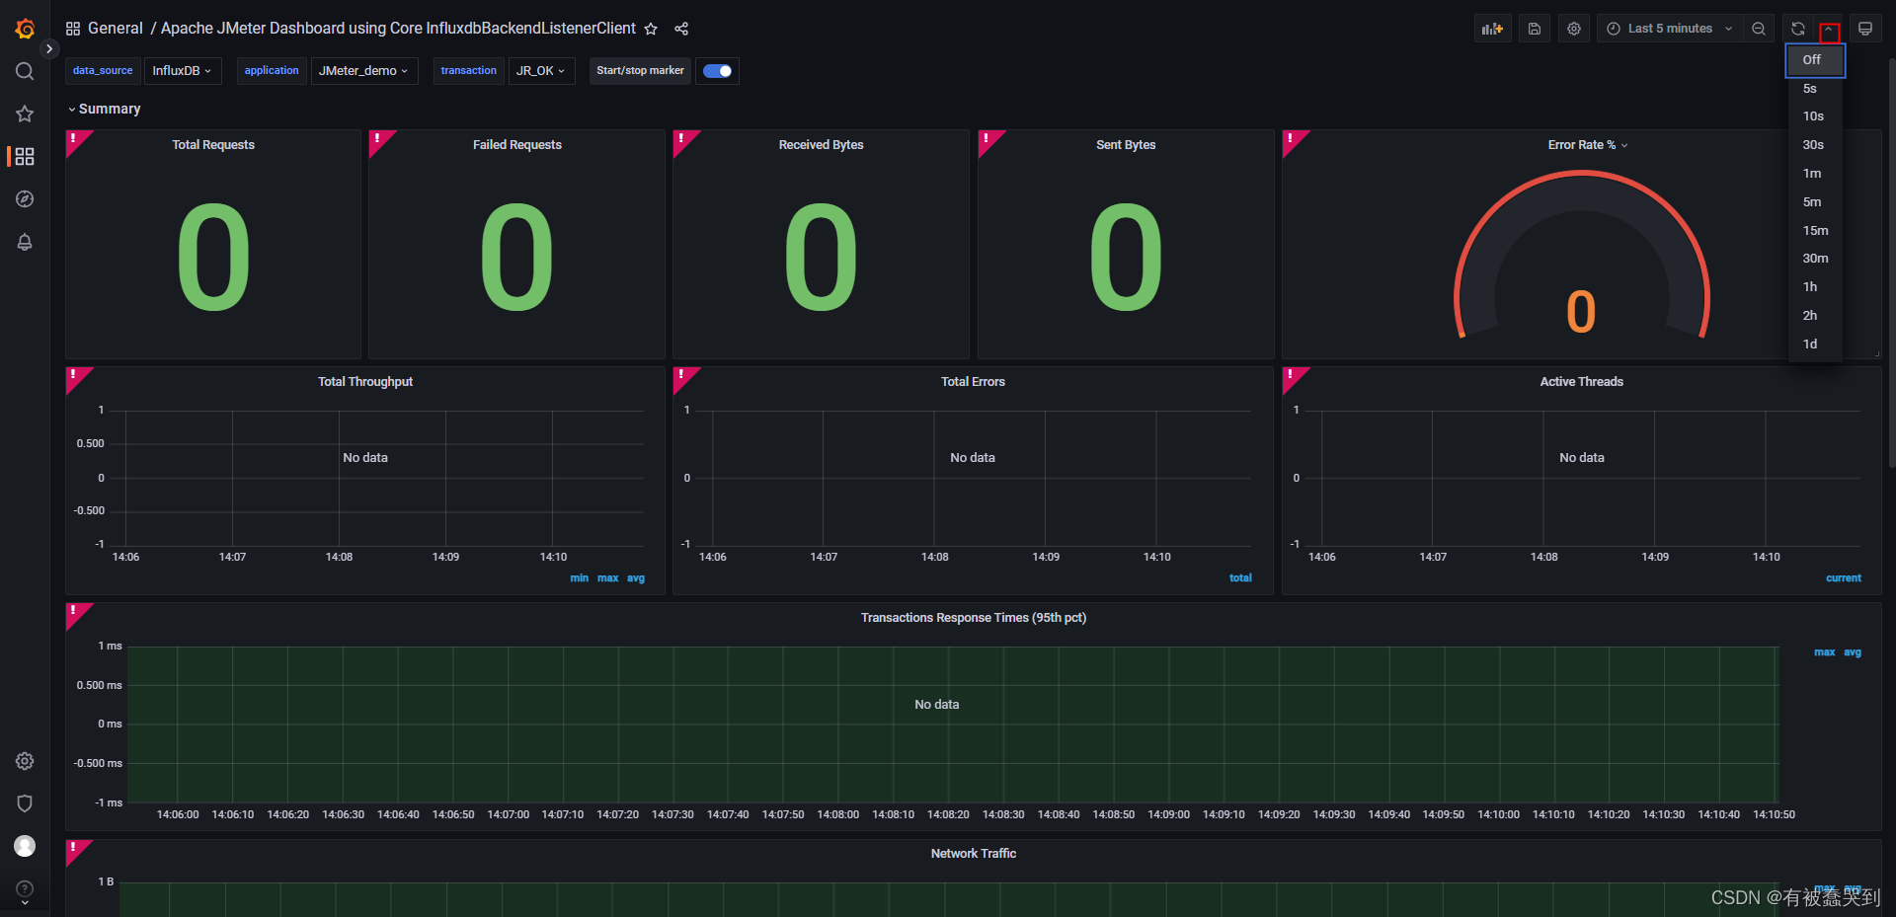This screenshot has height=917, width=1896.
Task: Select Off in refresh interval list
Action: (1815, 60)
